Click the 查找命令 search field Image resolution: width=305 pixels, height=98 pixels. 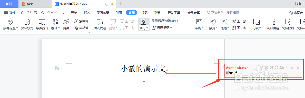(223, 13)
